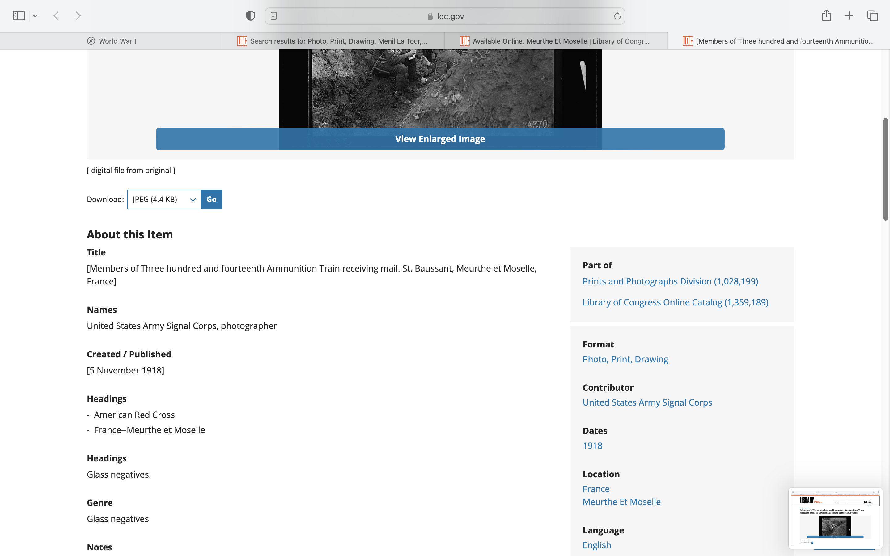Switch to Available Online, Meurthe Et Moselle tab

click(555, 41)
